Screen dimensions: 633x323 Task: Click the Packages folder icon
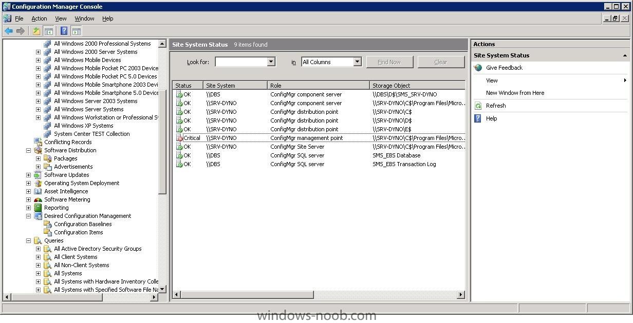point(48,158)
